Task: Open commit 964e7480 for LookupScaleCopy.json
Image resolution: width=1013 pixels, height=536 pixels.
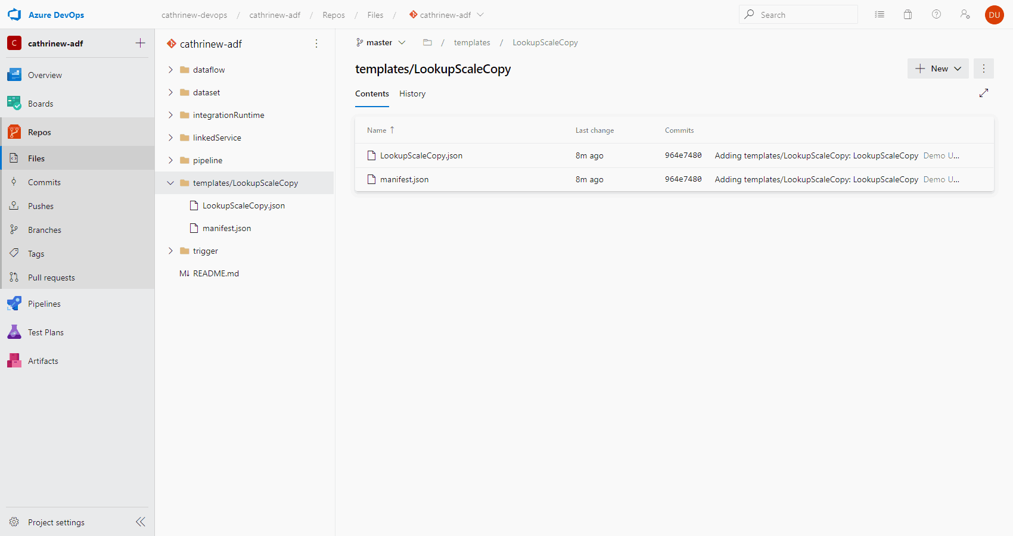Action: coord(683,155)
